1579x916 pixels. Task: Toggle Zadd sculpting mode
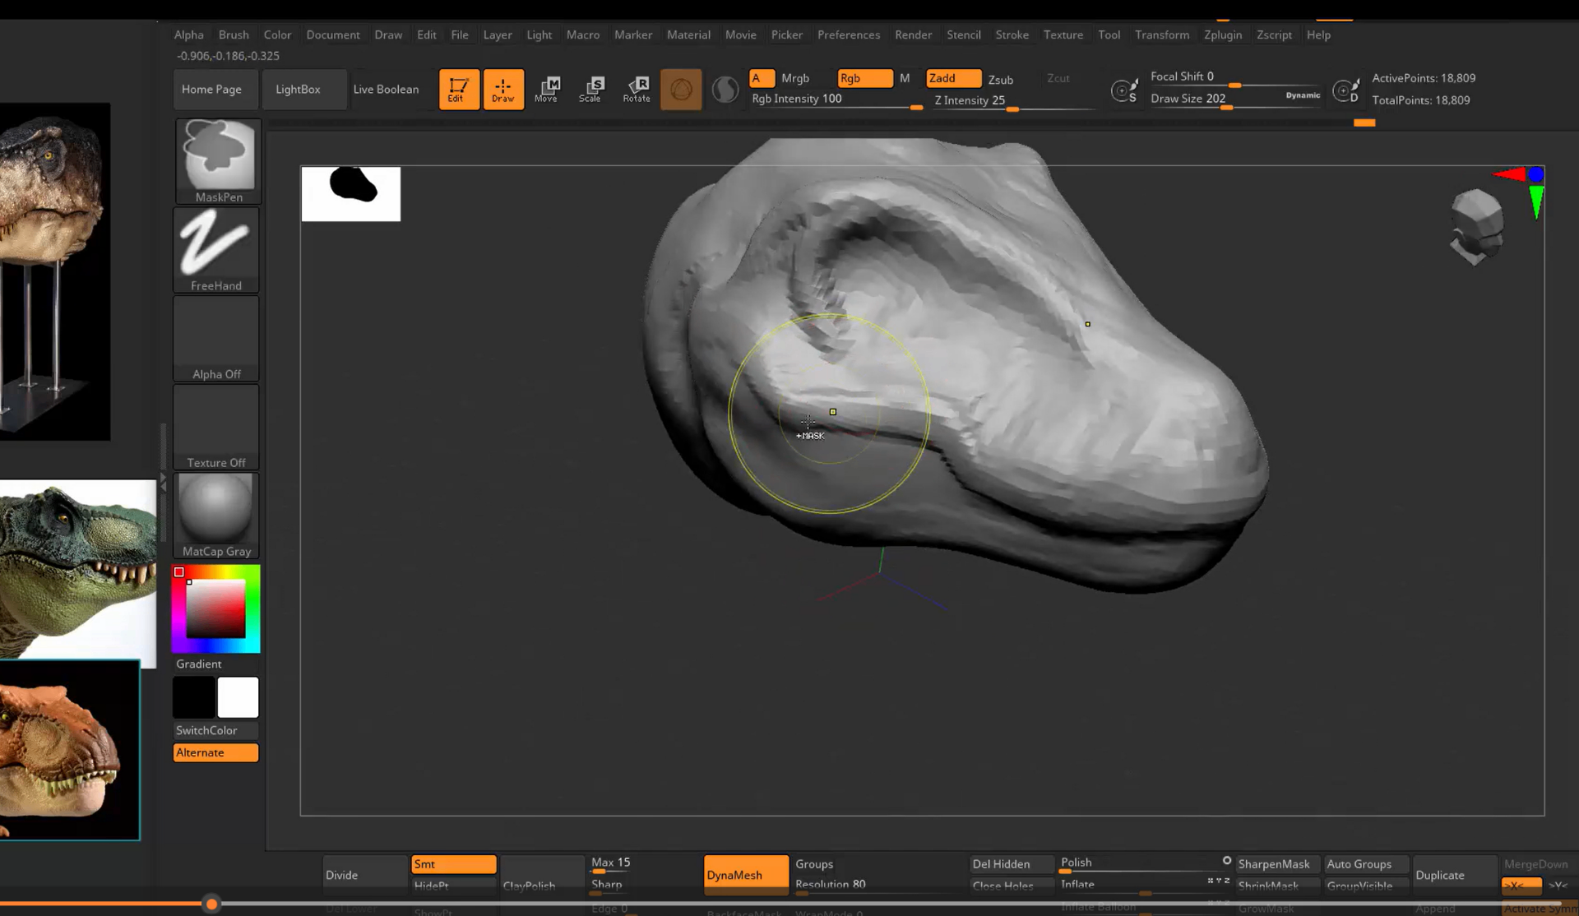coord(952,78)
